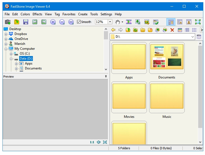This screenshot has height=155, width=205.
Task: Go to next image with green right arrow
Action: [x=44, y=22]
